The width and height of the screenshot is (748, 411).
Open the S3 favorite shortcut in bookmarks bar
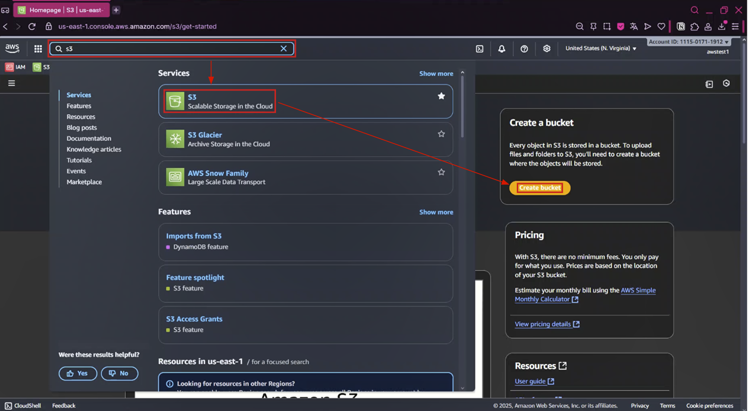pyautogui.click(x=41, y=67)
